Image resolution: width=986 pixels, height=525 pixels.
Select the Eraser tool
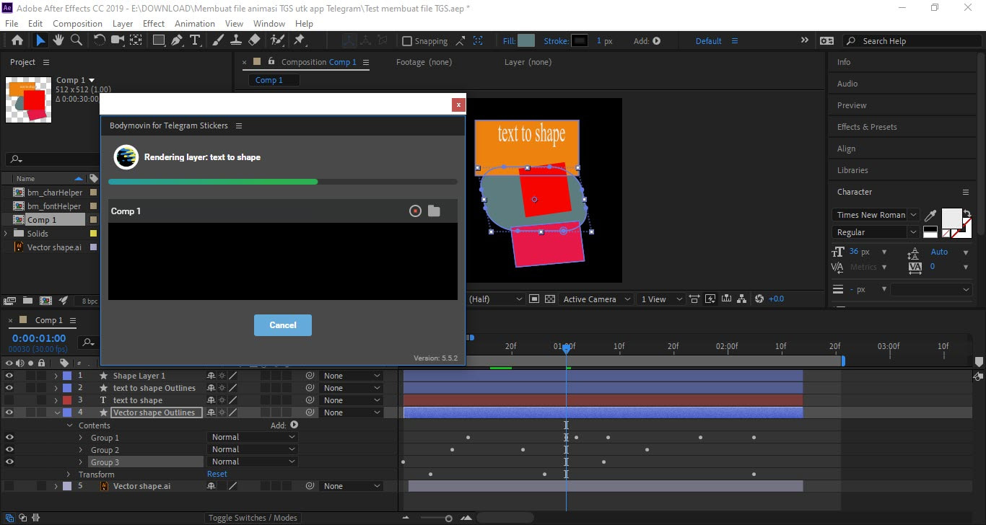254,40
